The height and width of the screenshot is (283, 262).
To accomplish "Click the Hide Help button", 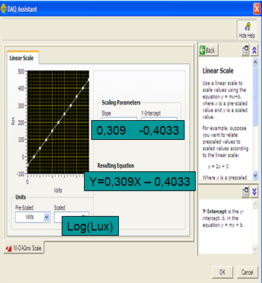I will (x=247, y=30).
